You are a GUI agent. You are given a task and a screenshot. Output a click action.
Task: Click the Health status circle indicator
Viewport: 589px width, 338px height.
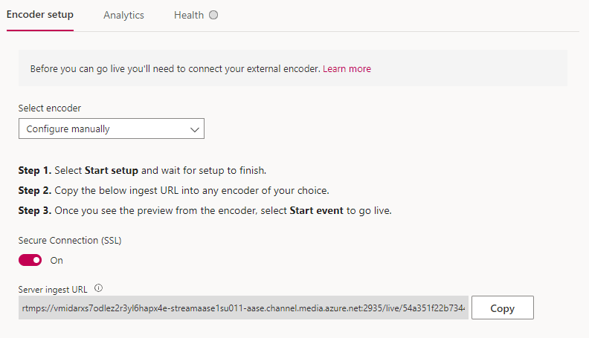213,15
